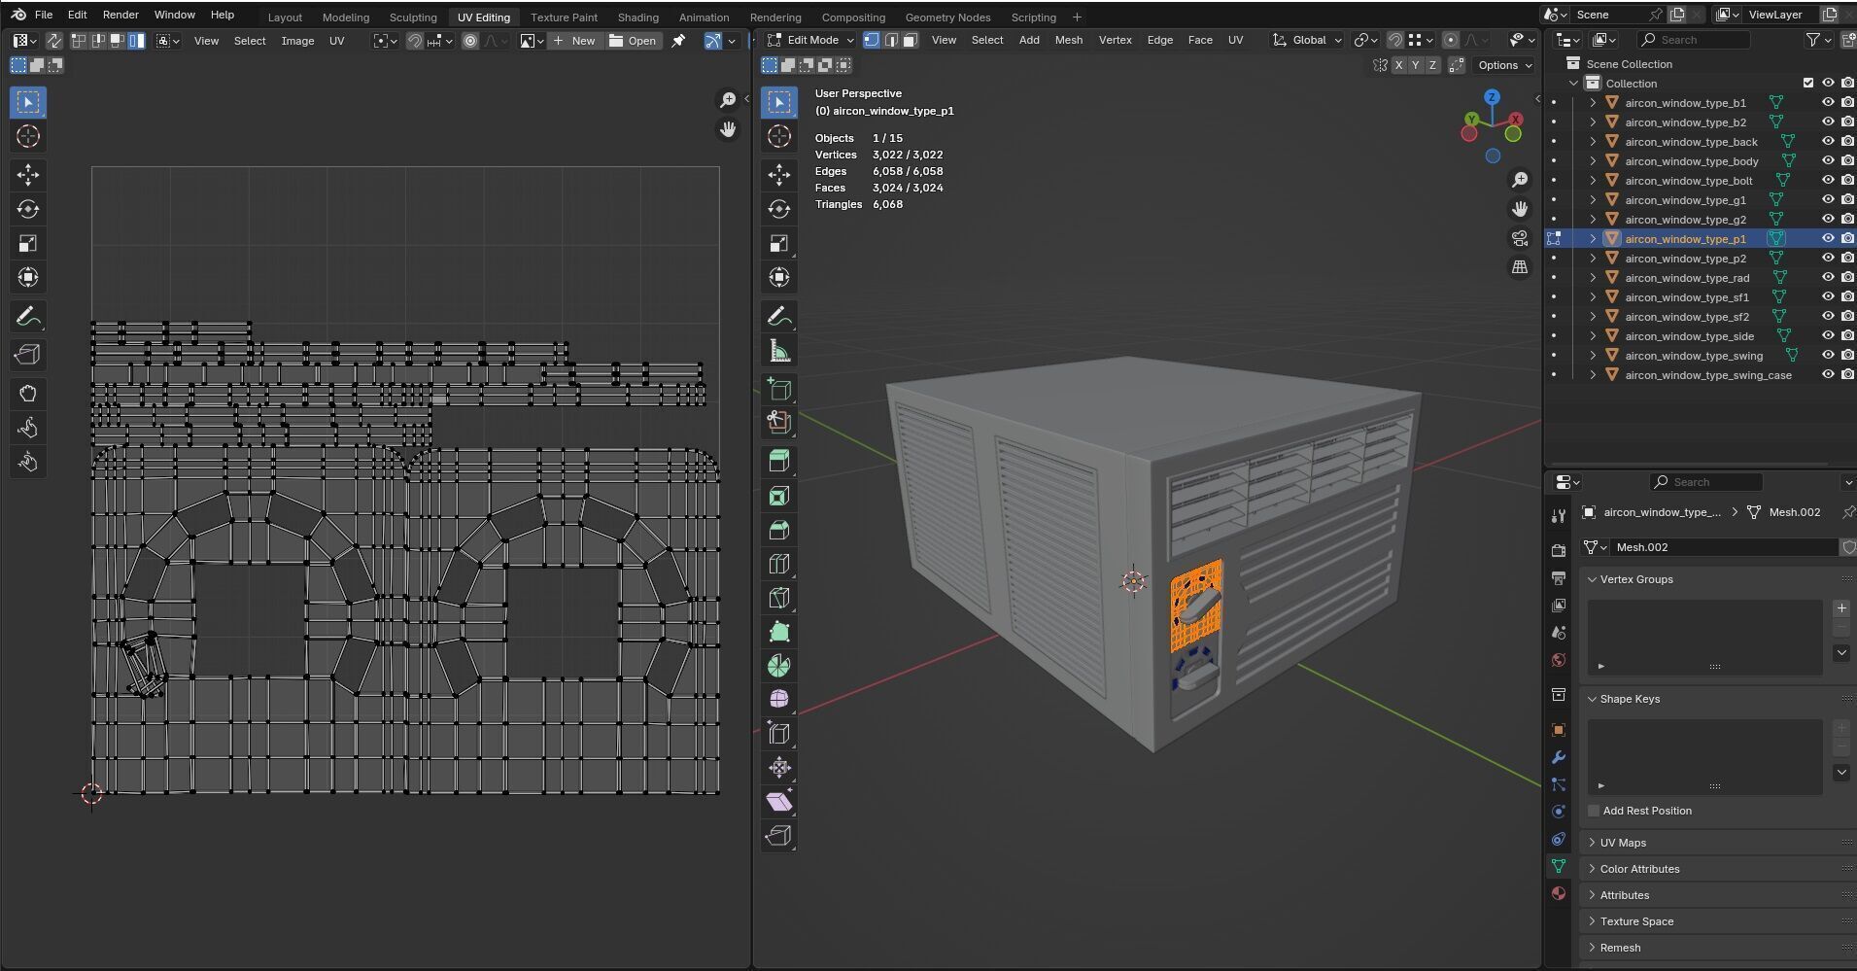The height and width of the screenshot is (971, 1857).
Task: Click the Open image button
Action: pos(634,41)
